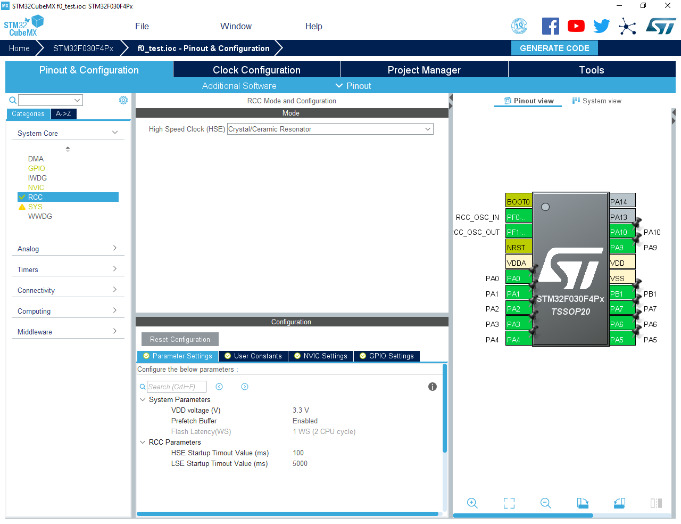This screenshot has width=681, height=524.
Task: Click the Reset Configuration button
Action: [x=180, y=339]
